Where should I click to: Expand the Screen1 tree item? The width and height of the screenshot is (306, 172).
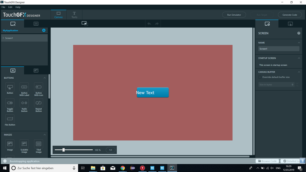pos(3,38)
